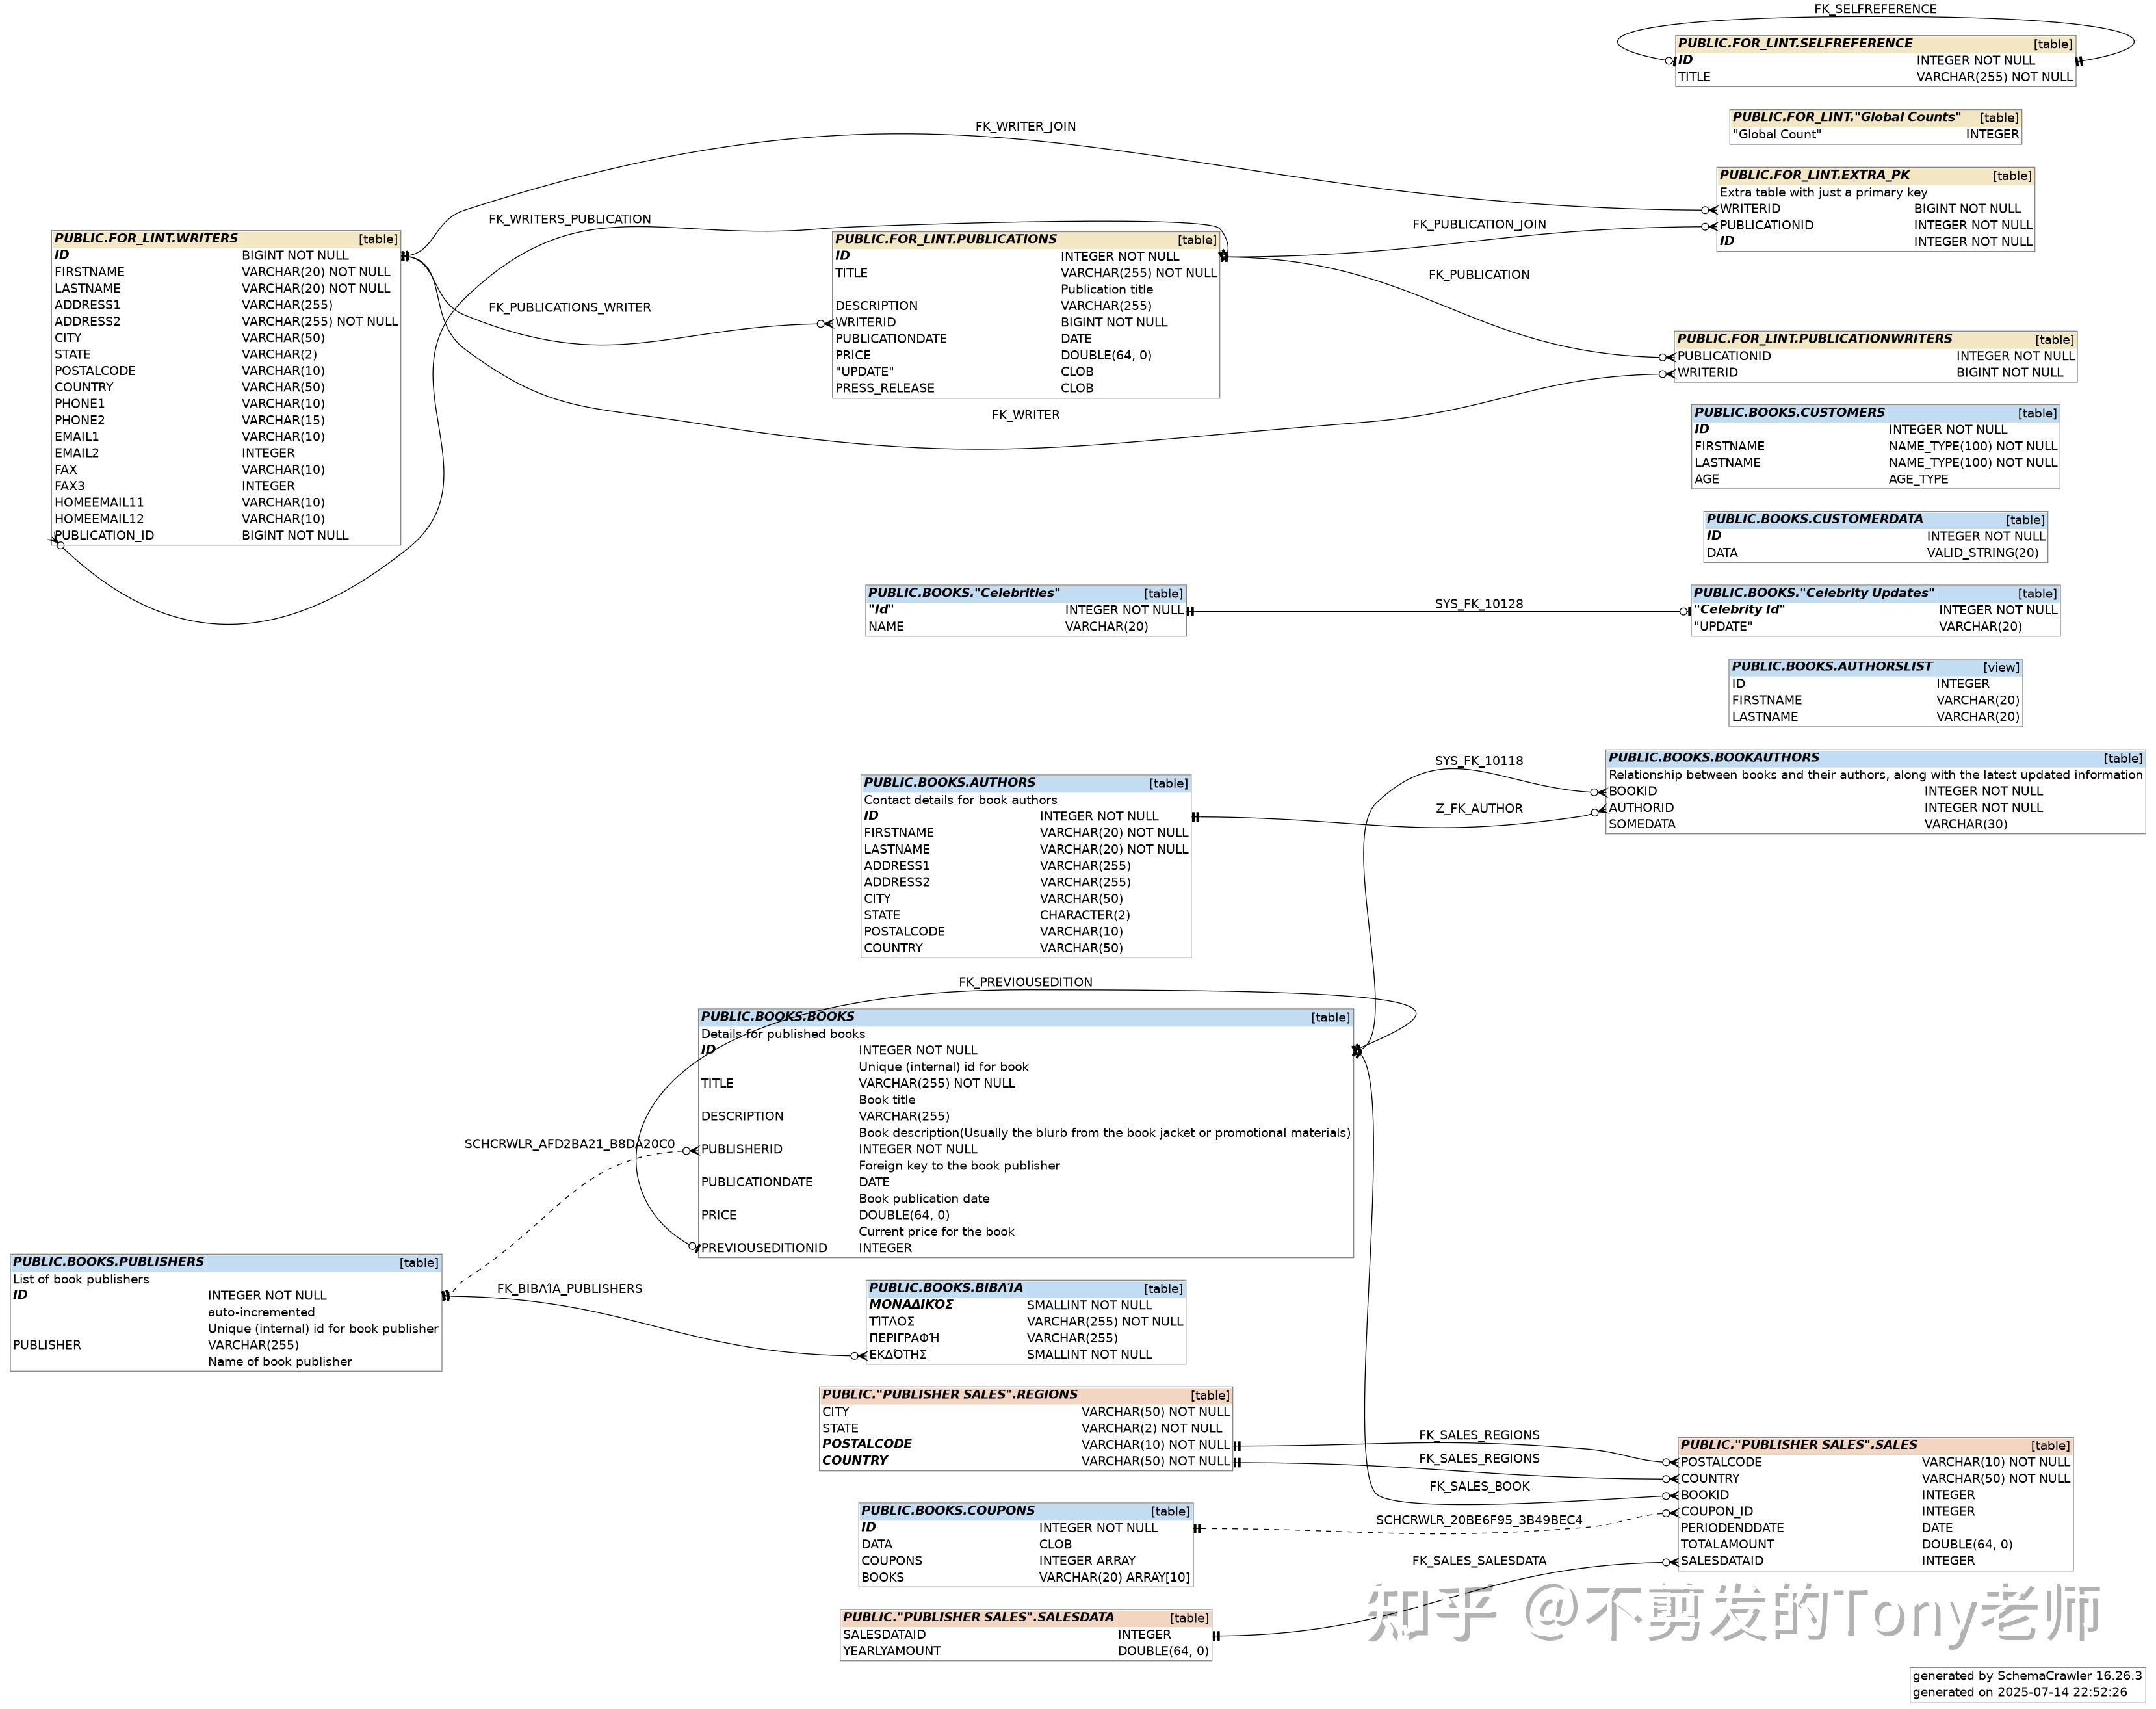Click the PUBLISHERID column in BOOKS table
This screenshot has width=2156, height=1709.
coord(741,1150)
